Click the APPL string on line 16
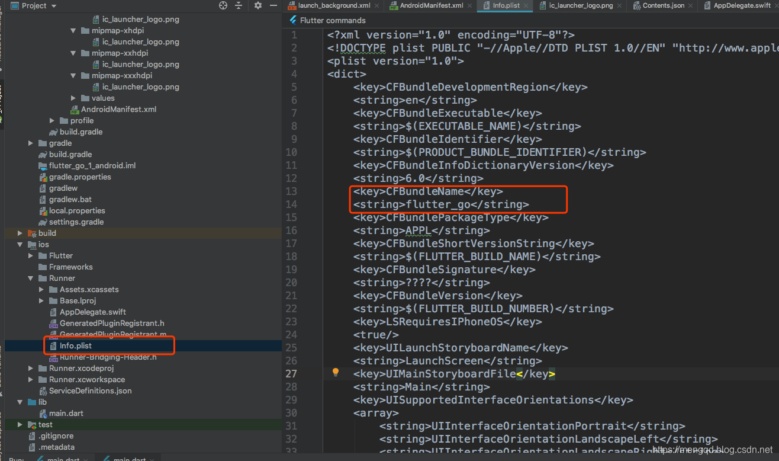 [x=419, y=230]
